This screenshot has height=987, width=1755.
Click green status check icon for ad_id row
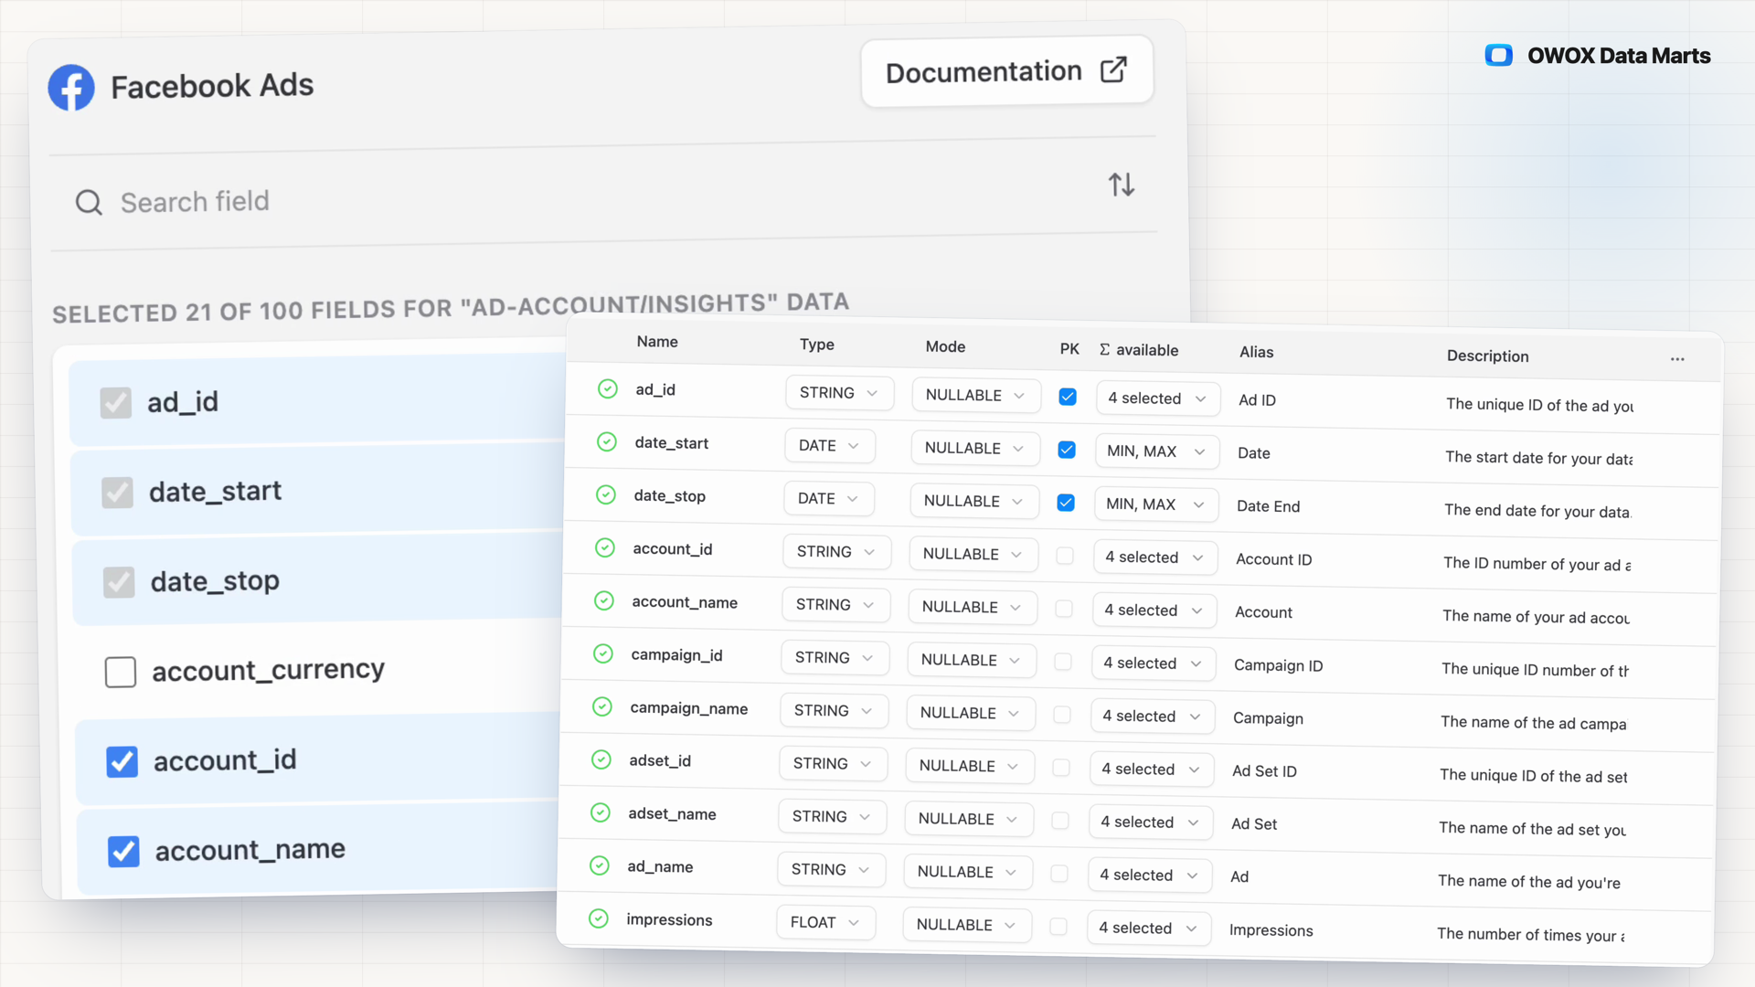608,389
